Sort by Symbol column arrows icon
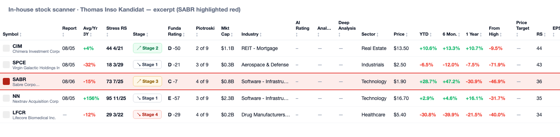The image size is (560, 137). [21, 35]
